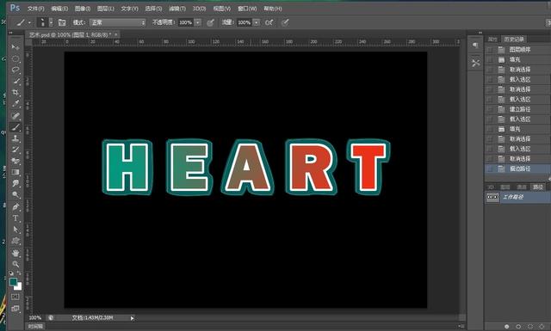Viewport: 551px width, 331px height.
Task: Set history brush source for 图层顺序
Action: 490,50
